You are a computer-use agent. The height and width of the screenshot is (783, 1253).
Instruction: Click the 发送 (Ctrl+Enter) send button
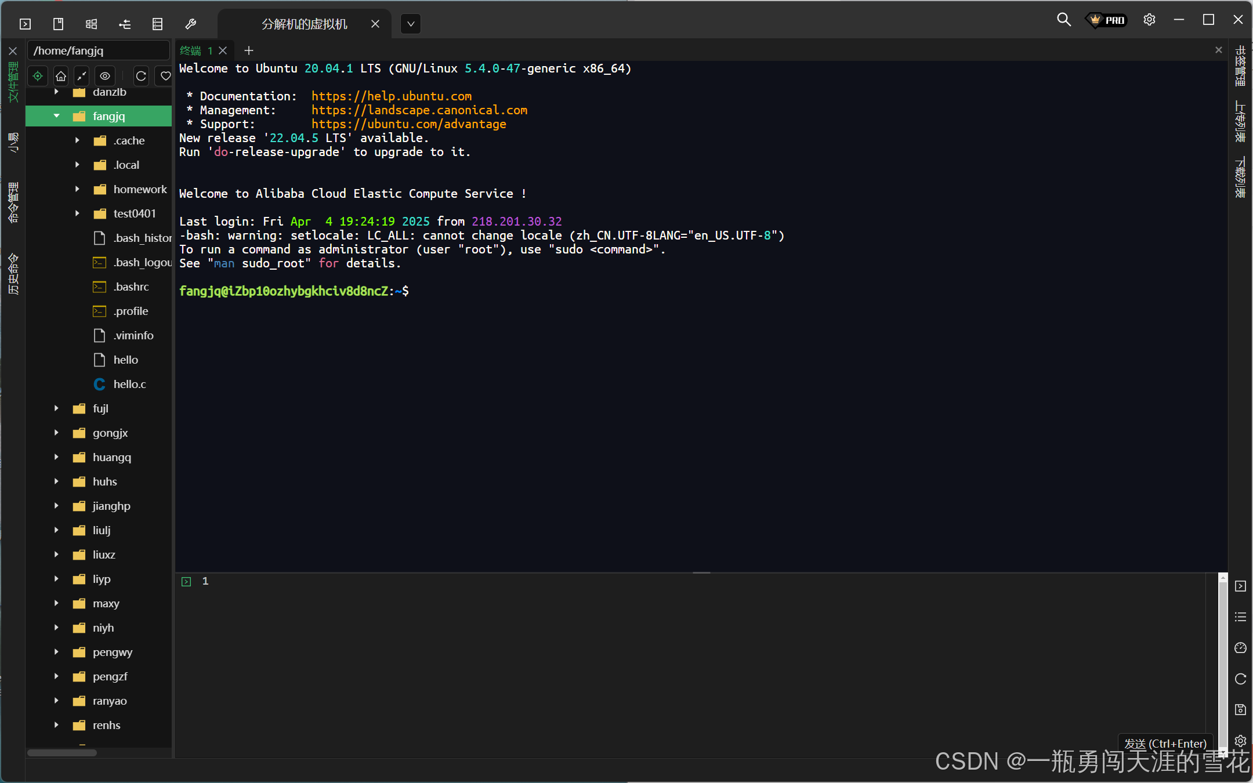(x=1165, y=743)
